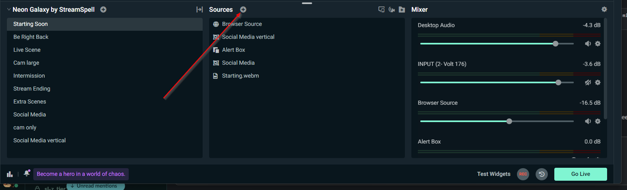This screenshot has height=190, width=627.
Task: Select the Social Media vertical scene
Action: pyautogui.click(x=105, y=141)
